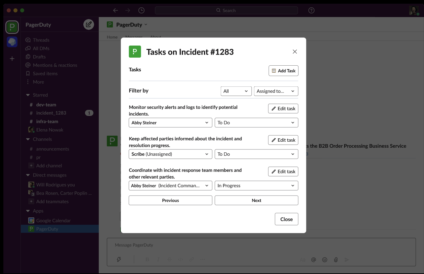Switch to the About tab
This screenshot has height=274, width=424.
[x=155, y=37]
